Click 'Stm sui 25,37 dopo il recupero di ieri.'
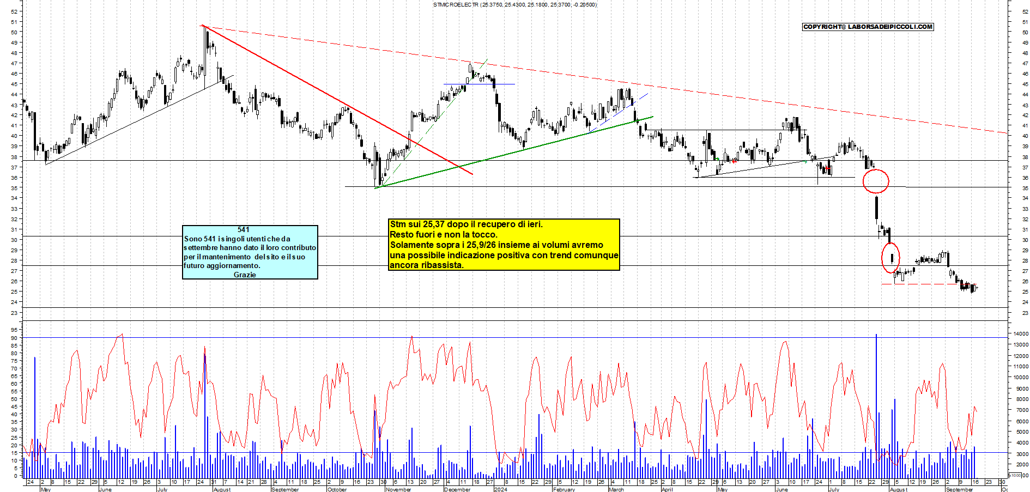The height and width of the screenshot is (492, 1030). [466, 224]
